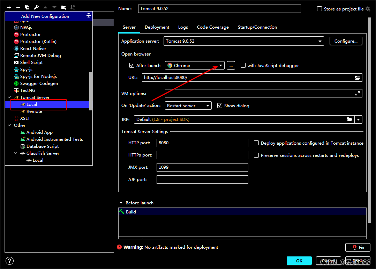Image resolution: width=376 pixels, height=269 pixels.
Task: Click the expand icon in VM options field
Action: (x=357, y=93)
